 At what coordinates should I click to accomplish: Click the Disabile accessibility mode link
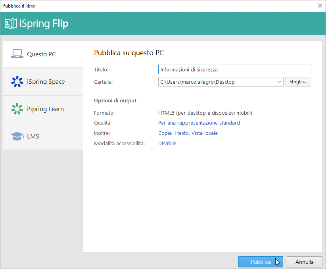click(167, 144)
